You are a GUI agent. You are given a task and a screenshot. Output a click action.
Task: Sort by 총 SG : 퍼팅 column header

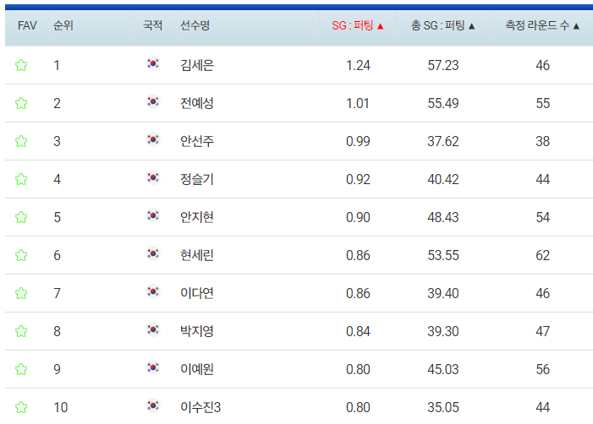click(x=443, y=25)
